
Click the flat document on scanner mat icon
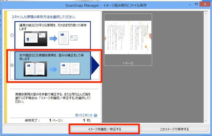pyautogui.click(x=35, y=39)
